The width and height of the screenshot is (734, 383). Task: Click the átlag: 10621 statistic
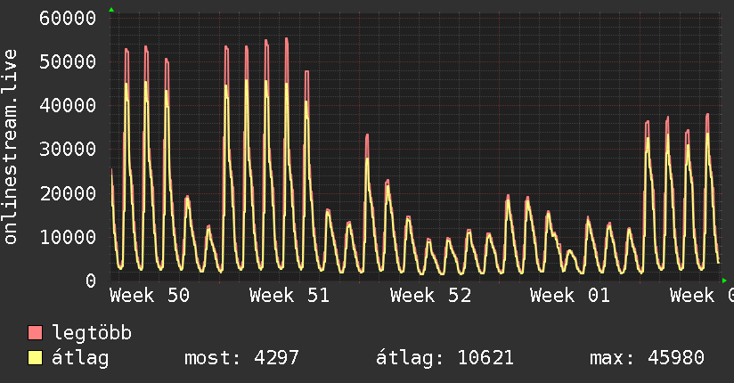click(444, 358)
